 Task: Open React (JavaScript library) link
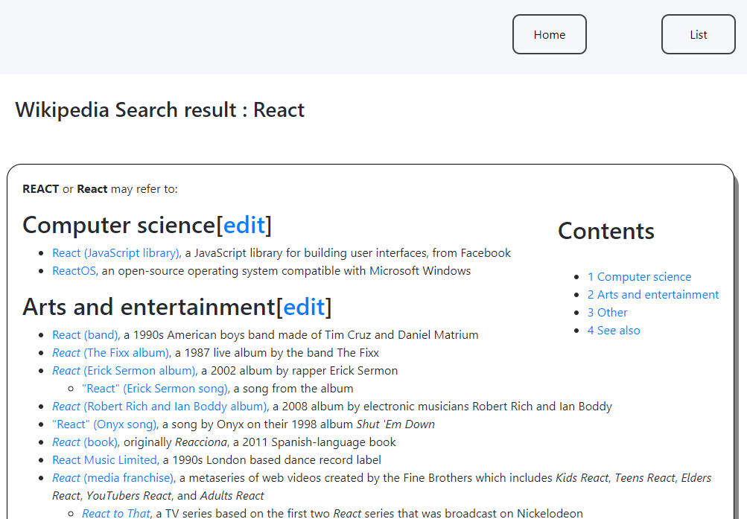(115, 253)
